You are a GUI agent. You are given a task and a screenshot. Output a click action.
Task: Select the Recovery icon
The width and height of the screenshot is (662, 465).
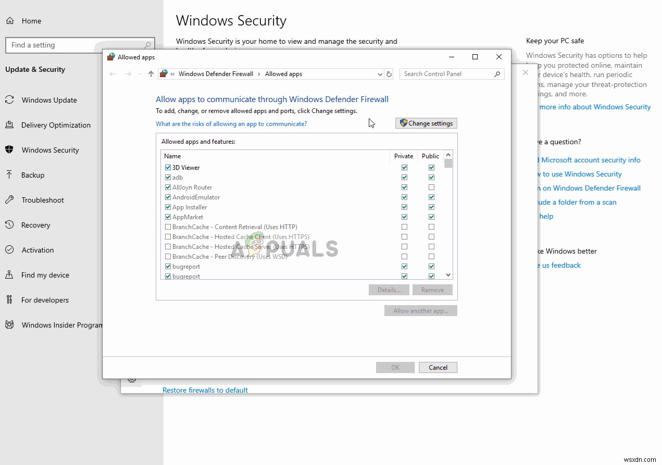click(10, 225)
